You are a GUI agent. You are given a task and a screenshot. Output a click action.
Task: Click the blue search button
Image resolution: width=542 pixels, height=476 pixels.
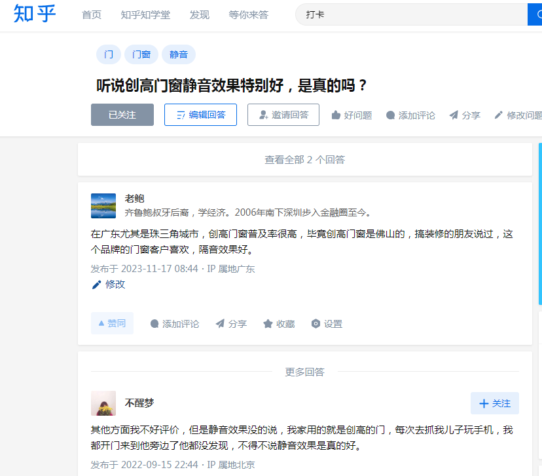(535, 14)
